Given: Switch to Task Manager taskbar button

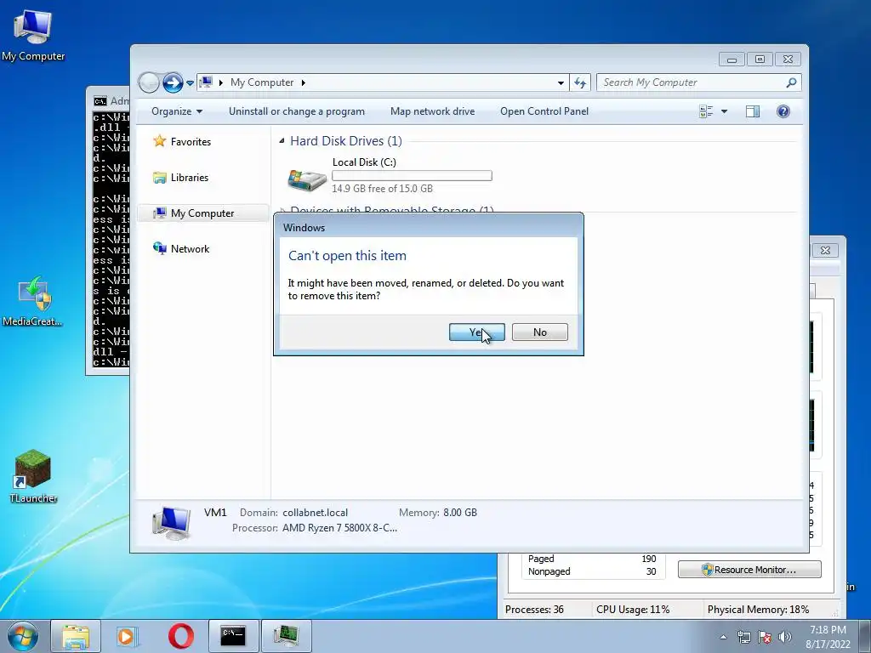Looking at the screenshot, I should (286, 636).
